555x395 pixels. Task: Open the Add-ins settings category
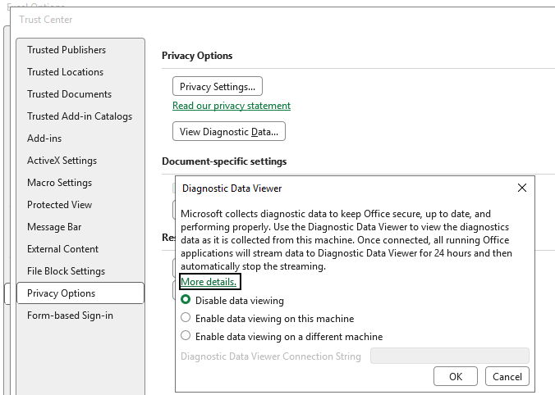point(44,138)
